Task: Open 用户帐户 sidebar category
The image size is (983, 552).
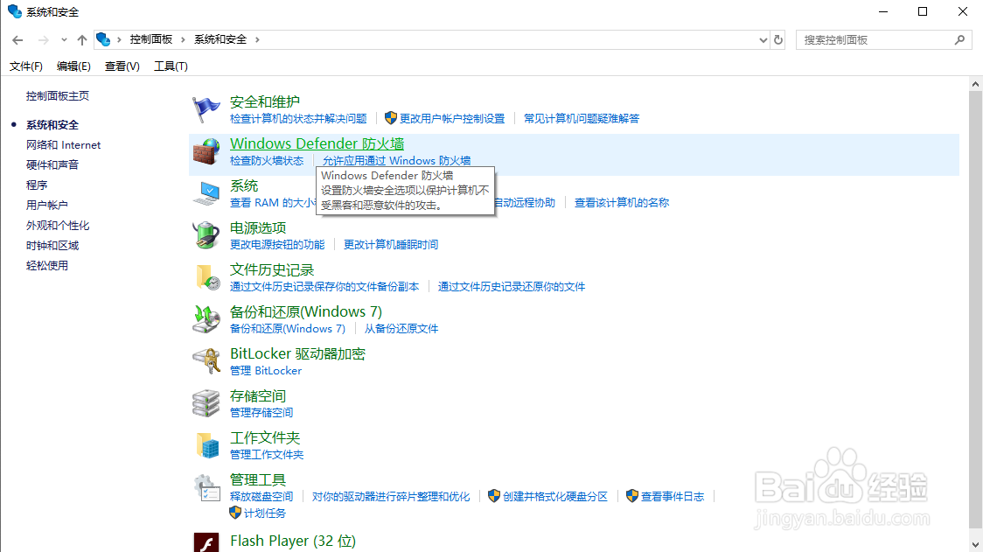Action: (x=47, y=205)
